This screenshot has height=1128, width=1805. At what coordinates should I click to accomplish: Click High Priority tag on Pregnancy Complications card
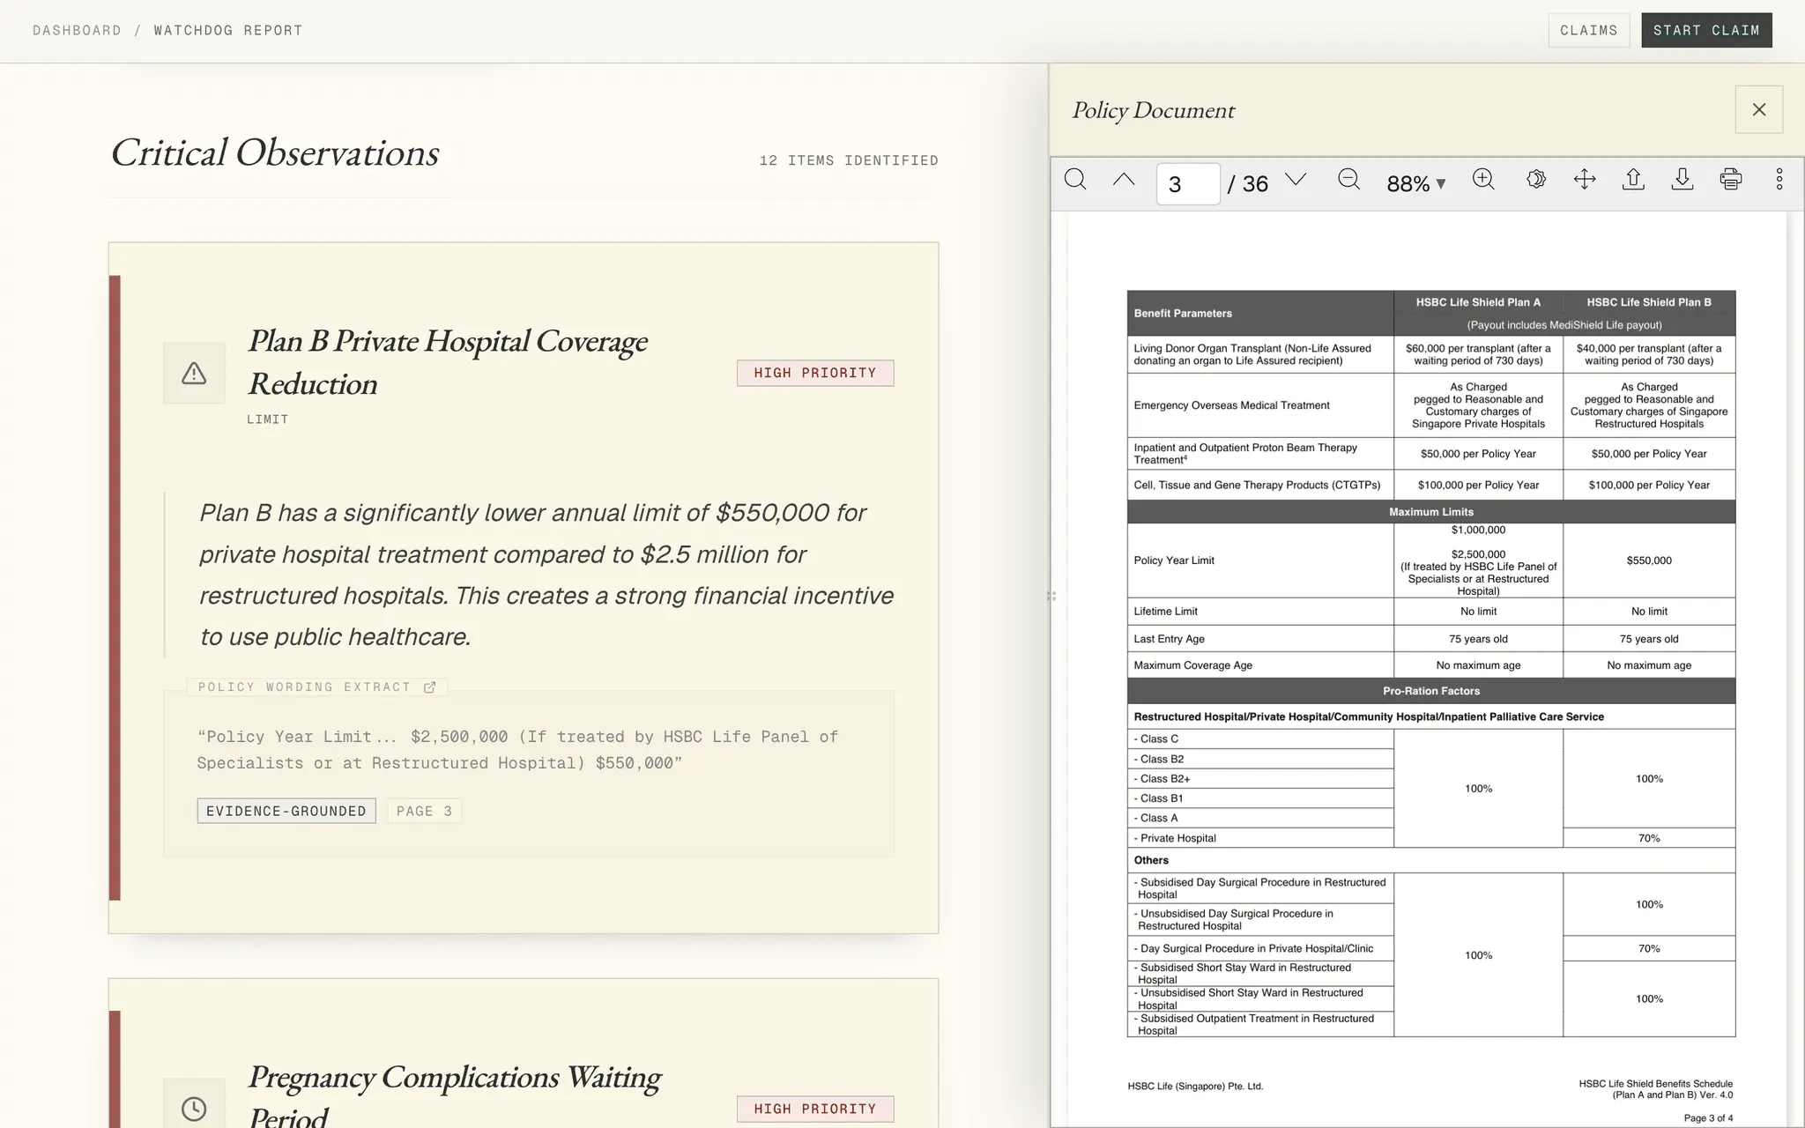click(x=815, y=1109)
